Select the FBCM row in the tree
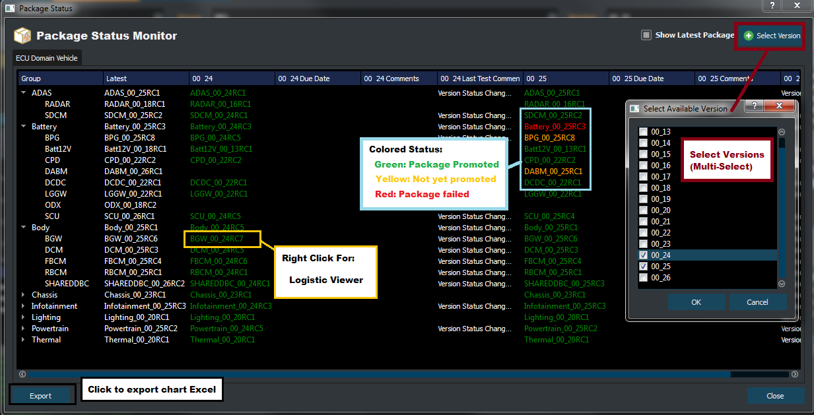This screenshot has height=415, width=814. click(x=55, y=261)
